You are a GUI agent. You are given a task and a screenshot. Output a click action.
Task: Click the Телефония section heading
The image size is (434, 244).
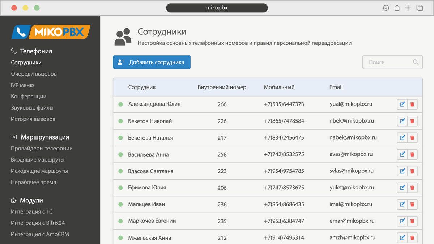(36, 51)
